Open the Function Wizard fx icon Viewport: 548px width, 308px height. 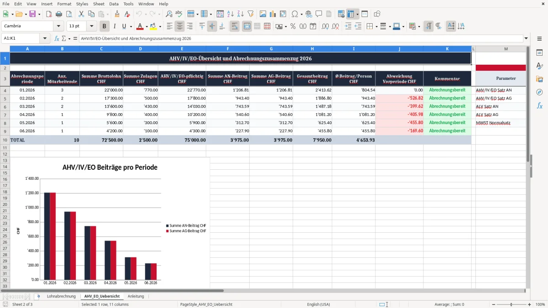pyautogui.click(x=57, y=38)
